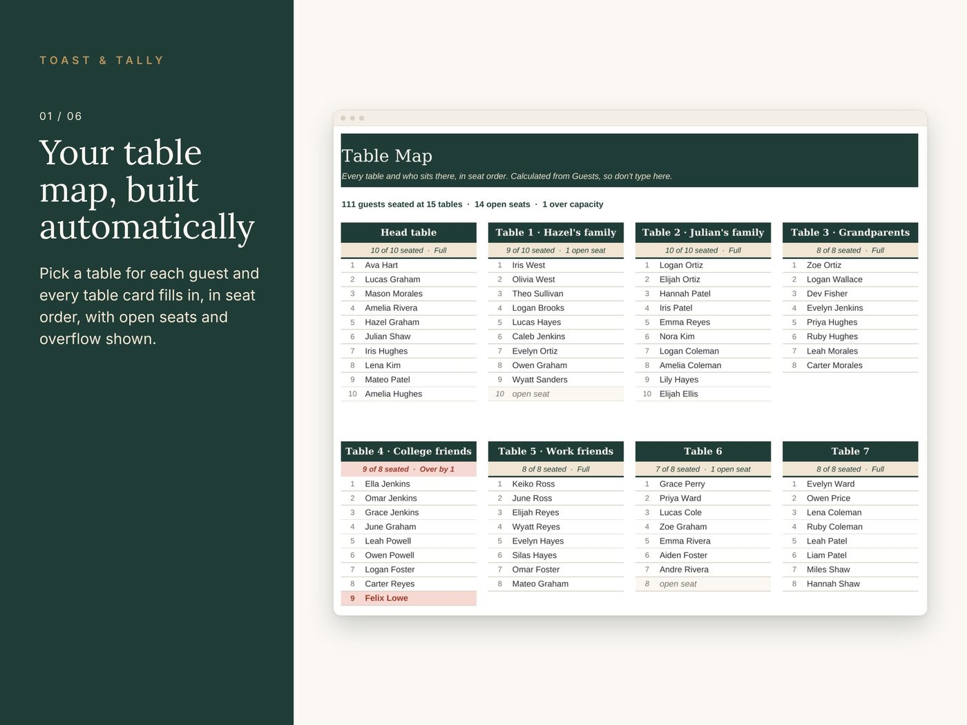
Task: Click the '1 over capacity' summary text
Action: coord(573,204)
